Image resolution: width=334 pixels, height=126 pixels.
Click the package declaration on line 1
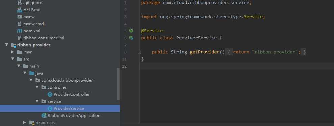coord(197,3)
